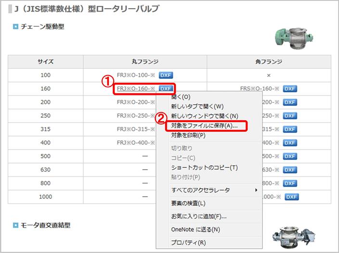The height and width of the screenshot is (253, 339).
Task: Click size cell 500
Action: point(46,156)
